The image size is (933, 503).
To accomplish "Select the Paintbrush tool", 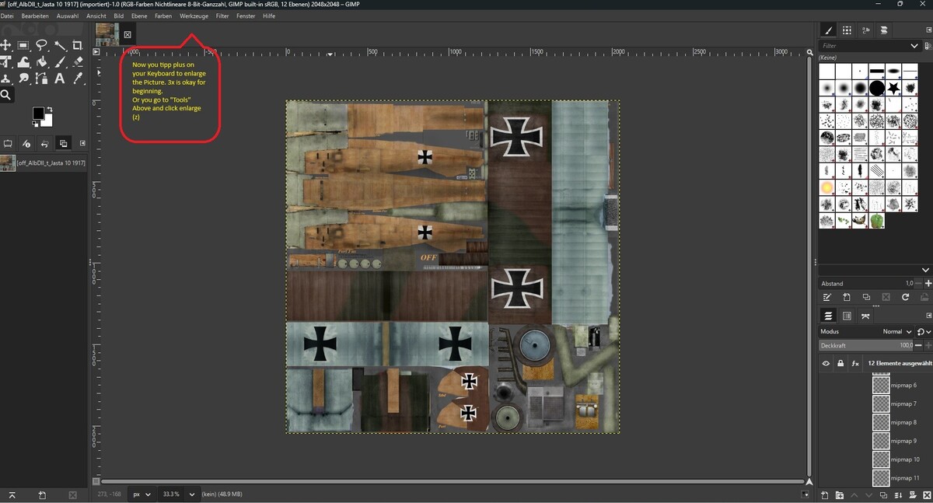I will tap(60, 62).
